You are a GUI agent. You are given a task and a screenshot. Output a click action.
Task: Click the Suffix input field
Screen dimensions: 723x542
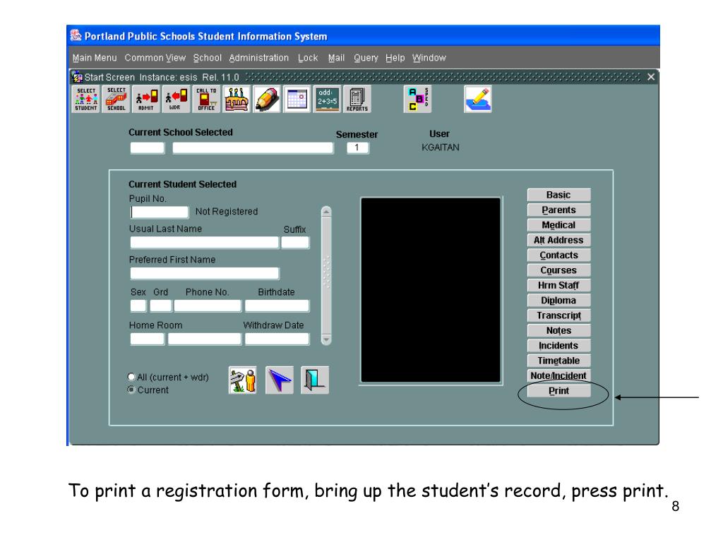[x=295, y=243]
